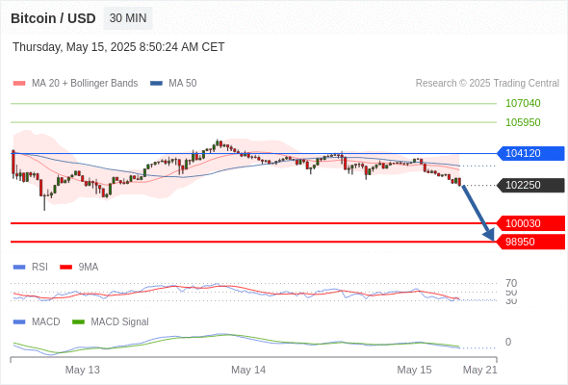
Task: Select the MACD Signal legend label
Action: coord(120,322)
